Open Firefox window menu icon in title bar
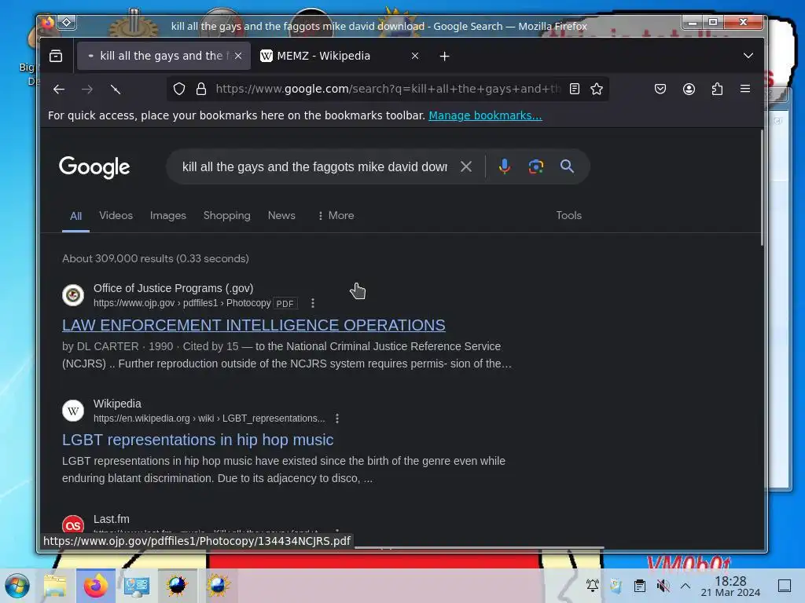Screen dimensions: 805x603 [48, 23]
